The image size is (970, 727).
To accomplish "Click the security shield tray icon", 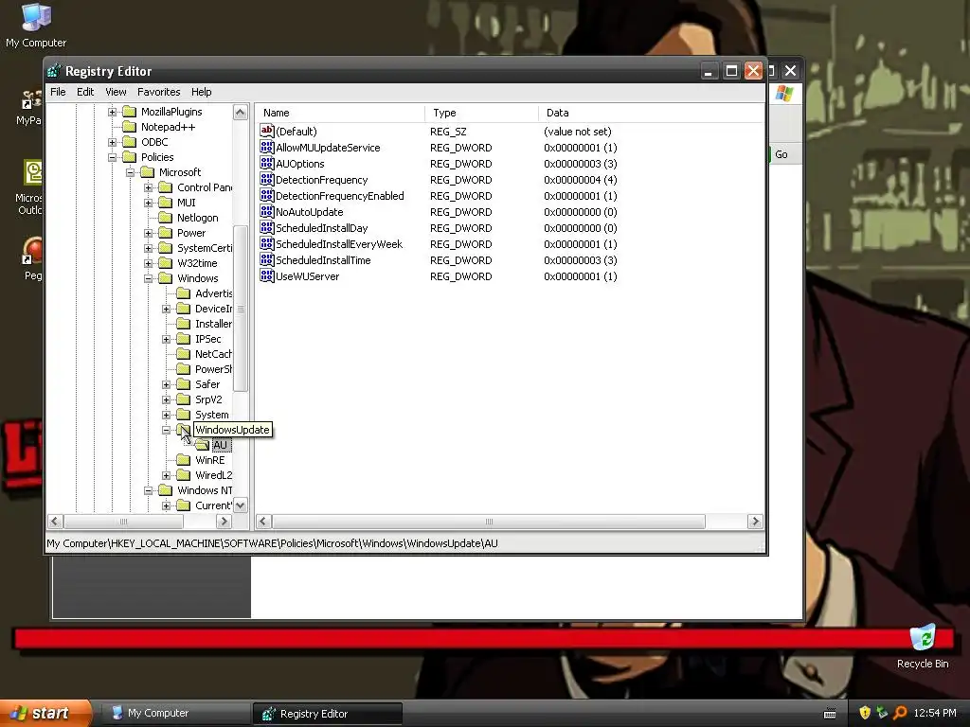I will (x=865, y=713).
